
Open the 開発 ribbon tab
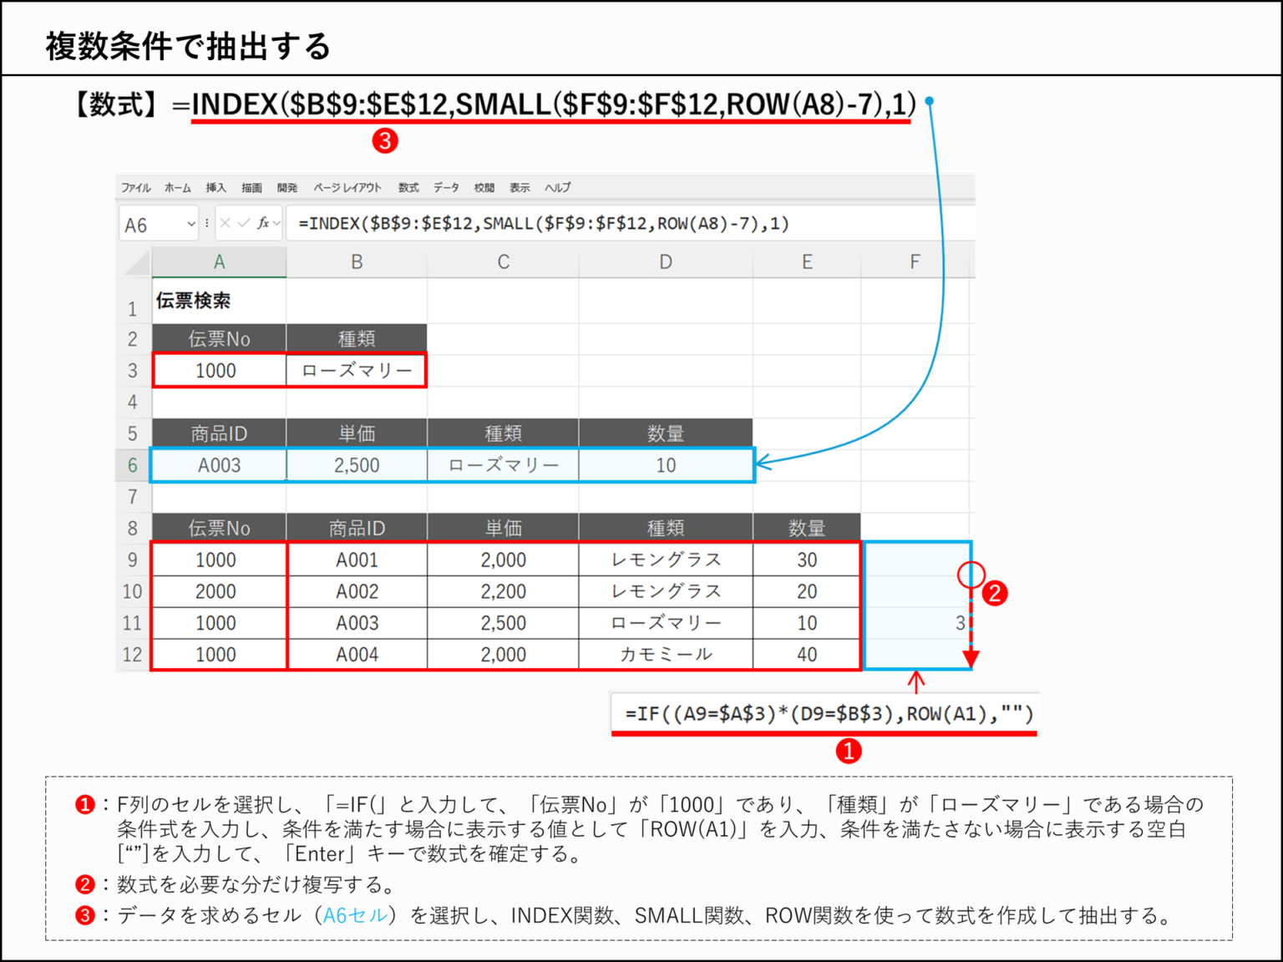point(287,187)
